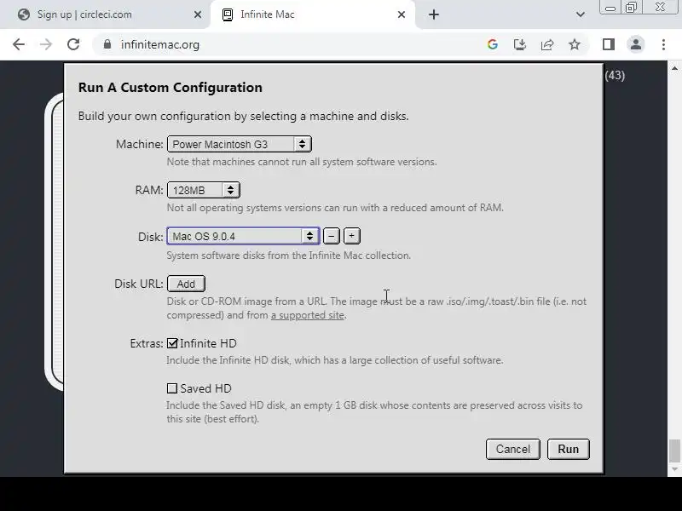The height and width of the screenshot is (511, 682).
Task: Bookmark this page with star
Action: pyautogui.click(x=575, y=44)
